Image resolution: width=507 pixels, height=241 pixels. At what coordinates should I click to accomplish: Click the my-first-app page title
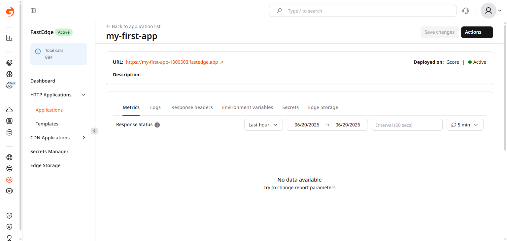(x=132, y=36)
